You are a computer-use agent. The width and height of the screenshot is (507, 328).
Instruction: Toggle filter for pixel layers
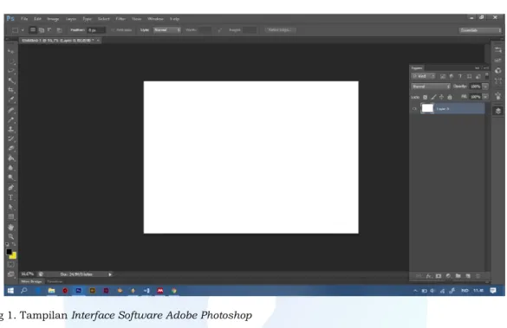tap(443, 76)
